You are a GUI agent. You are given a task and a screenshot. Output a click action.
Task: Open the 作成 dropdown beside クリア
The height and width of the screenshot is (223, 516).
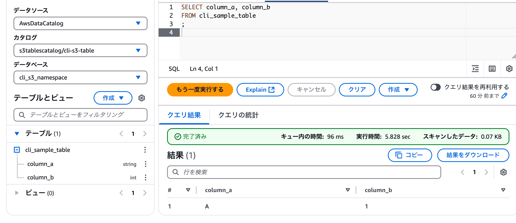coord(398,90)
